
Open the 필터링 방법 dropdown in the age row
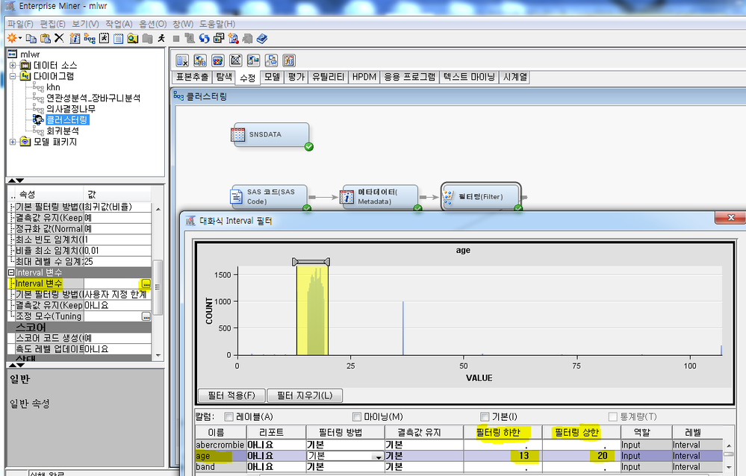point(379,456)
